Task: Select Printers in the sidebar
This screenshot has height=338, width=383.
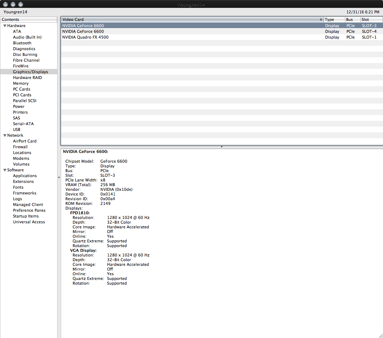Action: point(20,112)
